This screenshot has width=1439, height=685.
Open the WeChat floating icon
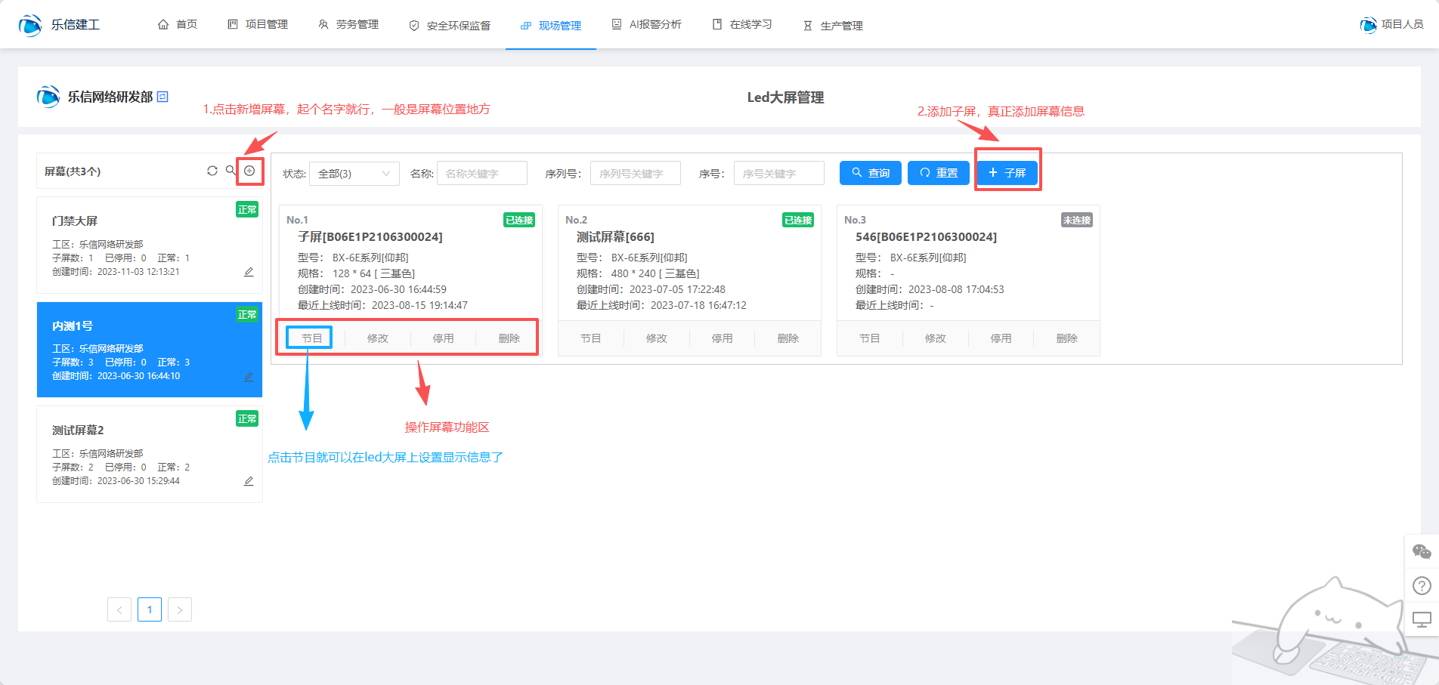click(x=1422, y=552)
